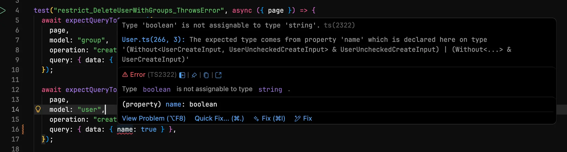Open Quick Fix... (⌘.)
The image size is (567, 152).
[x=219, y=118]
